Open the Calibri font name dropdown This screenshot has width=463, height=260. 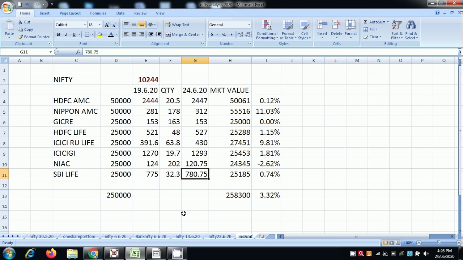coord(85,25)
